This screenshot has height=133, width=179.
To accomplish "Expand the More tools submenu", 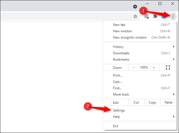I will pyautogui.click(x=140, y=94).
